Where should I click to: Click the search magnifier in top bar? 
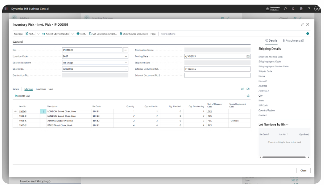coord(285,8)
